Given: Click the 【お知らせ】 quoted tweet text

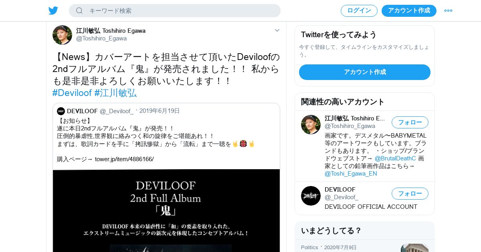Looking at the screenshot, I should coord(75,121).
